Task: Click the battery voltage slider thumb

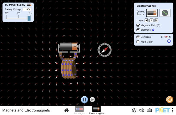Action: pos(29,18)
